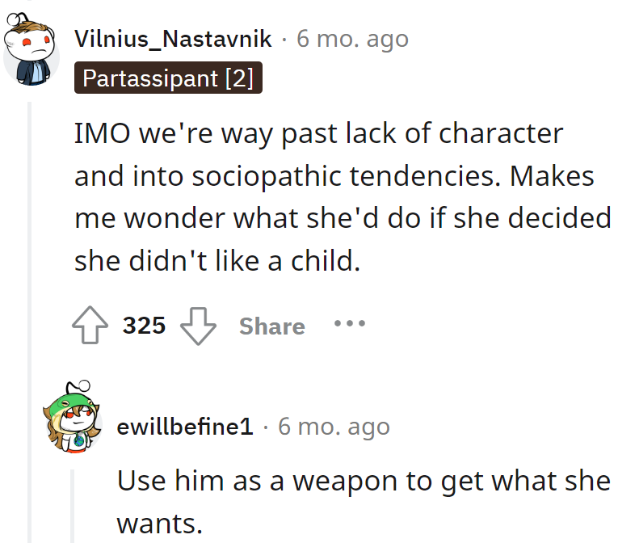Visit ewillbefine1's profile via username

pyautogui.click(x=185, y=426)
